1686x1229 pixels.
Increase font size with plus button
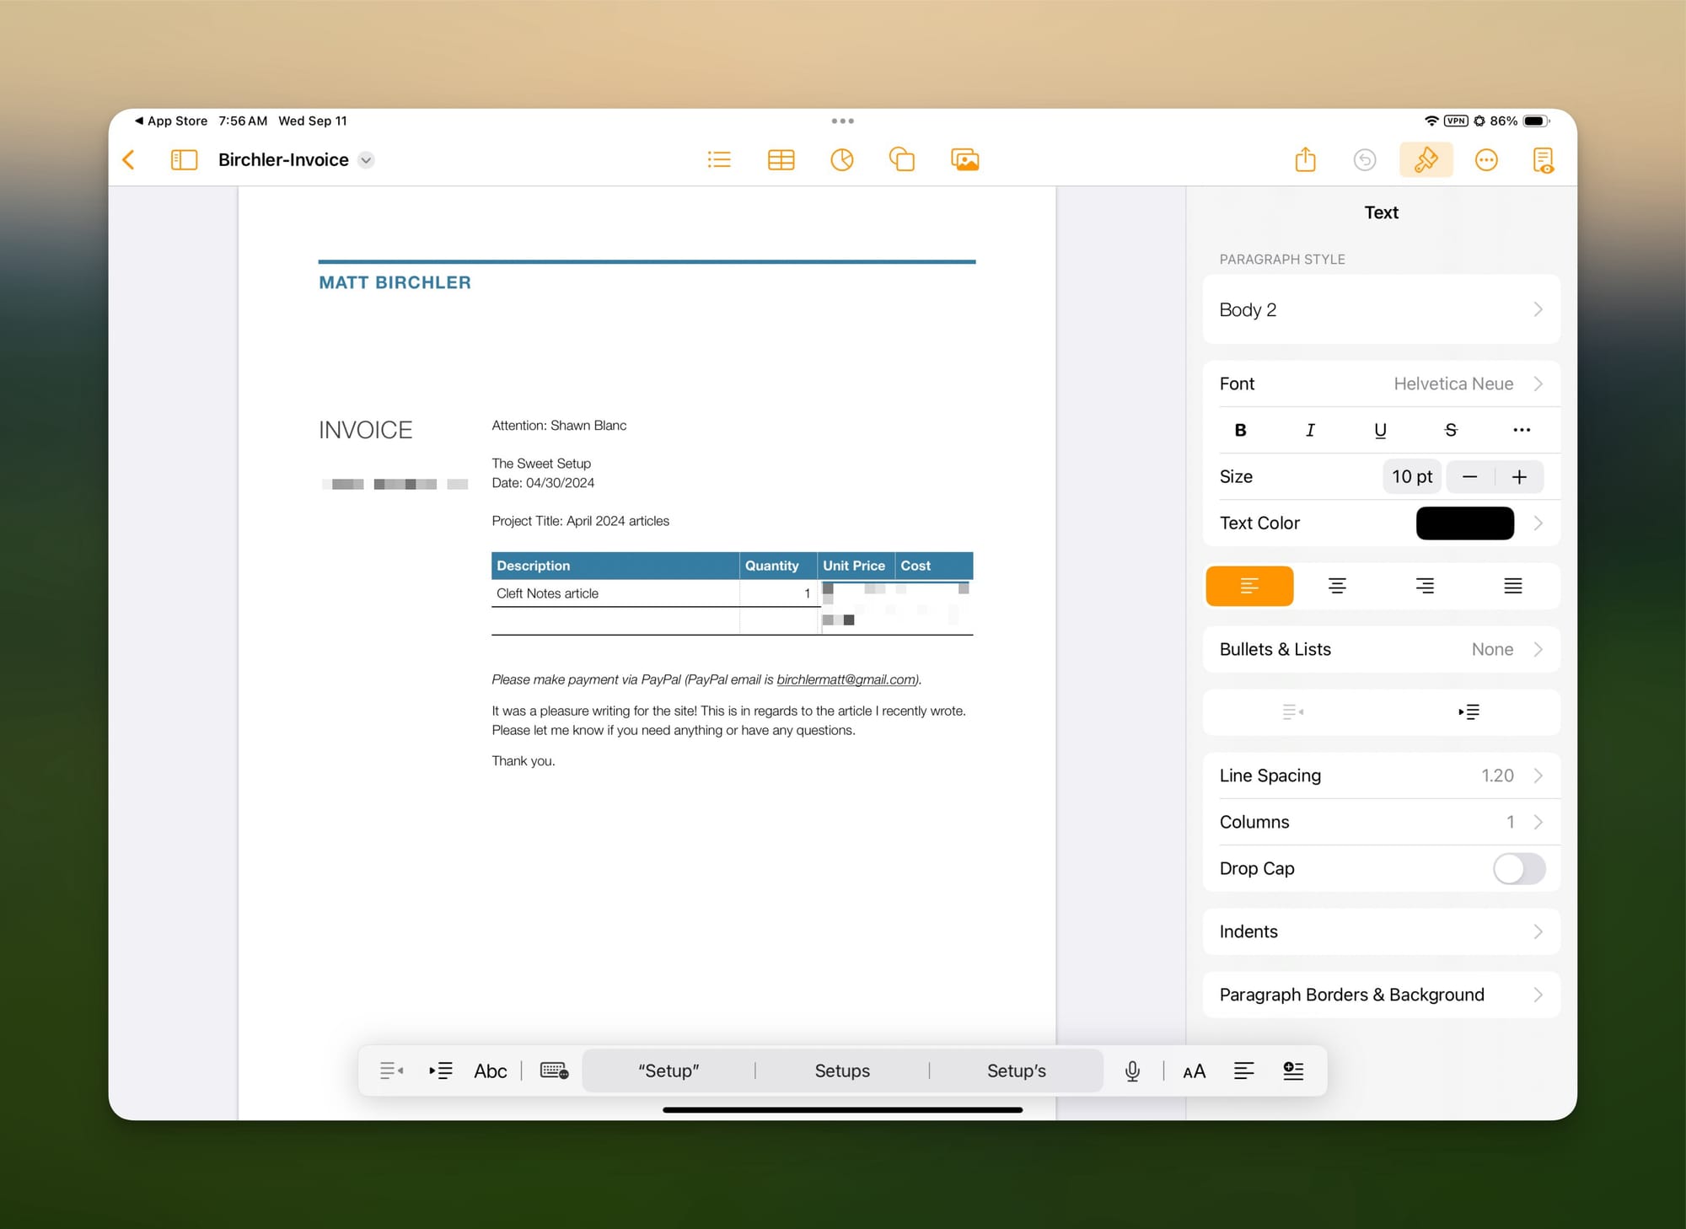[1519, 477]
